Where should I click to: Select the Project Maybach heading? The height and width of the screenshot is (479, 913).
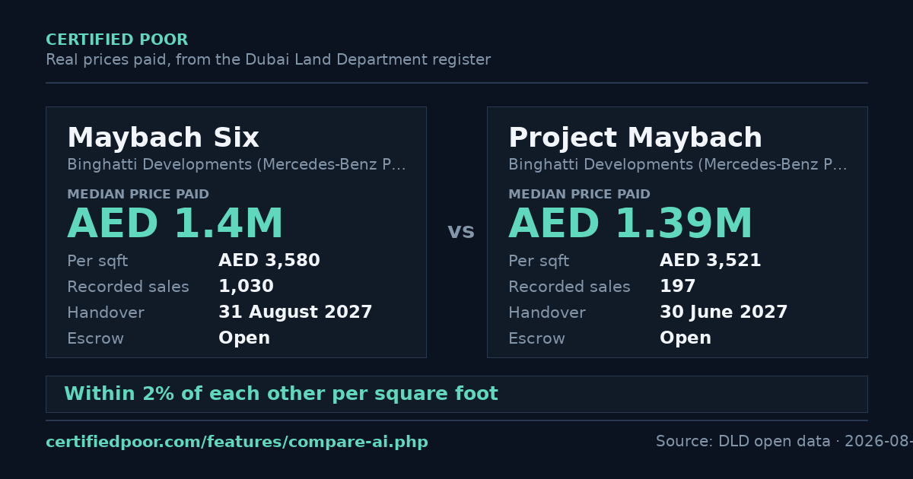pos(635,138)
